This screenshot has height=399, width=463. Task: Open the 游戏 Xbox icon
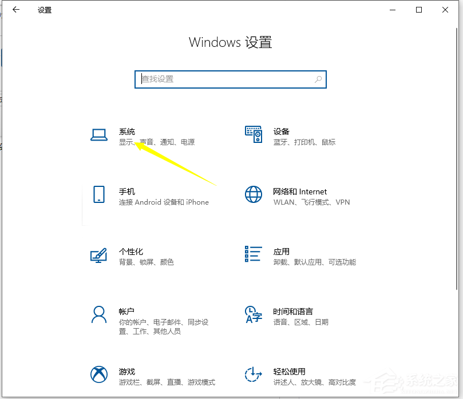coord(99,374)
